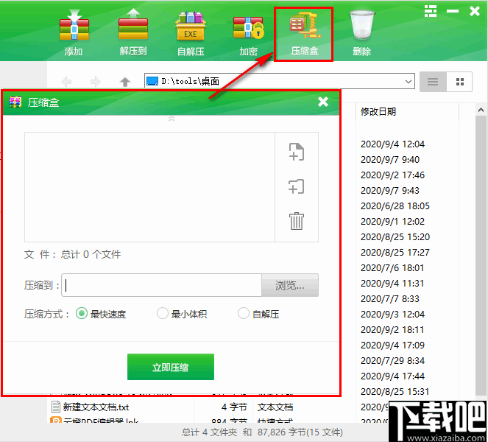Collapse the 压缩盒 panel chevron
The height and width of the screenshot is (442, 488).
171,119
